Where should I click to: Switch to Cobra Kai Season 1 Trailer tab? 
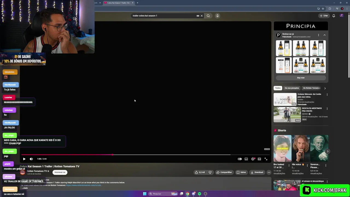click(118, 3)
